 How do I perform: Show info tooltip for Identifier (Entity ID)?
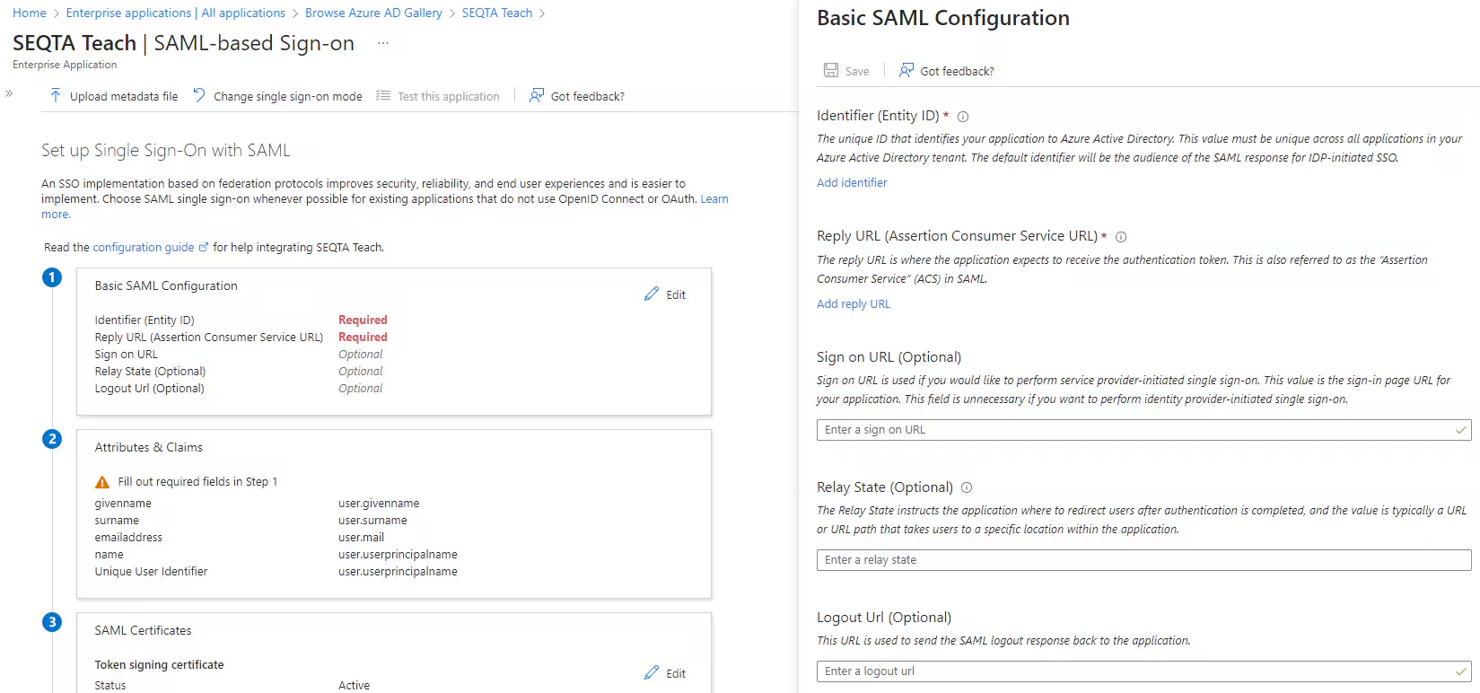[x=963, y=117]
